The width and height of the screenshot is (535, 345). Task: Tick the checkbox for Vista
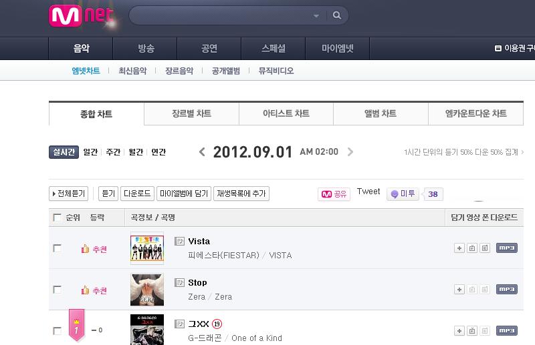pyautogui.click(x=58, y=248)
